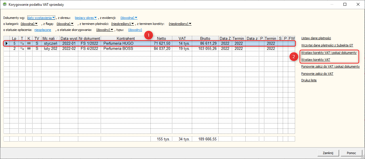This screenshot has width=365, height=159.
Task: Click the type icon in the FS 1/2022 row
Action: pyautogui.click(x=22, y=44)
